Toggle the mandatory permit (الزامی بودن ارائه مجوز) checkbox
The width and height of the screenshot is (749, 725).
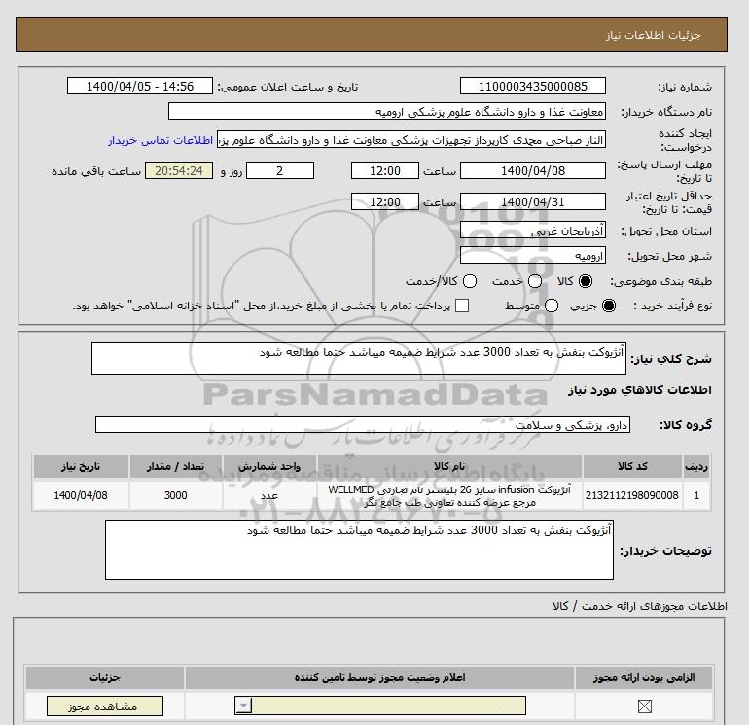pyautogui.click(x=642, y=707)
